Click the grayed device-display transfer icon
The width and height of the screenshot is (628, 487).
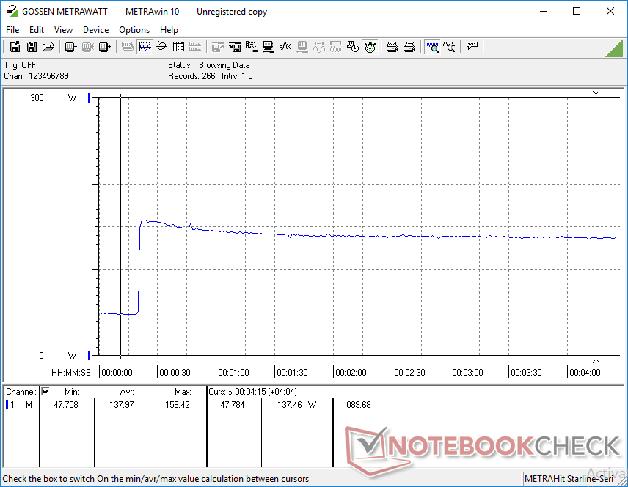(302, 47)
